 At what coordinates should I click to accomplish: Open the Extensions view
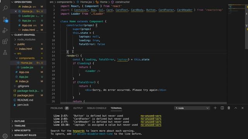pos(5,41)
